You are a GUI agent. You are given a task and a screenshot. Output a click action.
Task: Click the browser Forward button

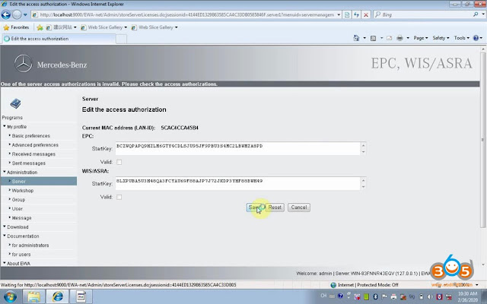(x=17, y=14)
